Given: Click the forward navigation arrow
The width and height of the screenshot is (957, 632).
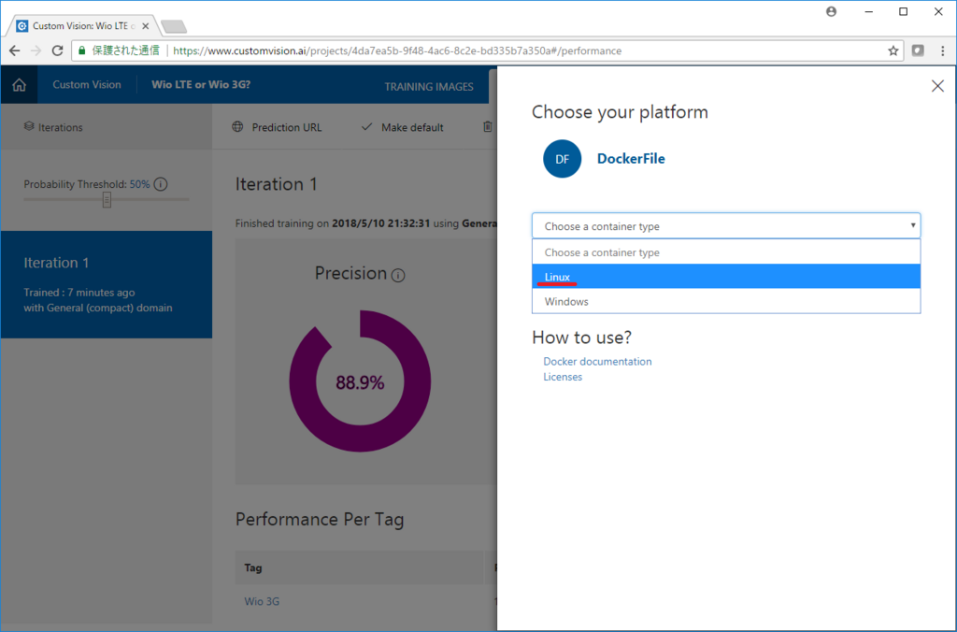Looking at the screenshot, I should tap(36, 50).
